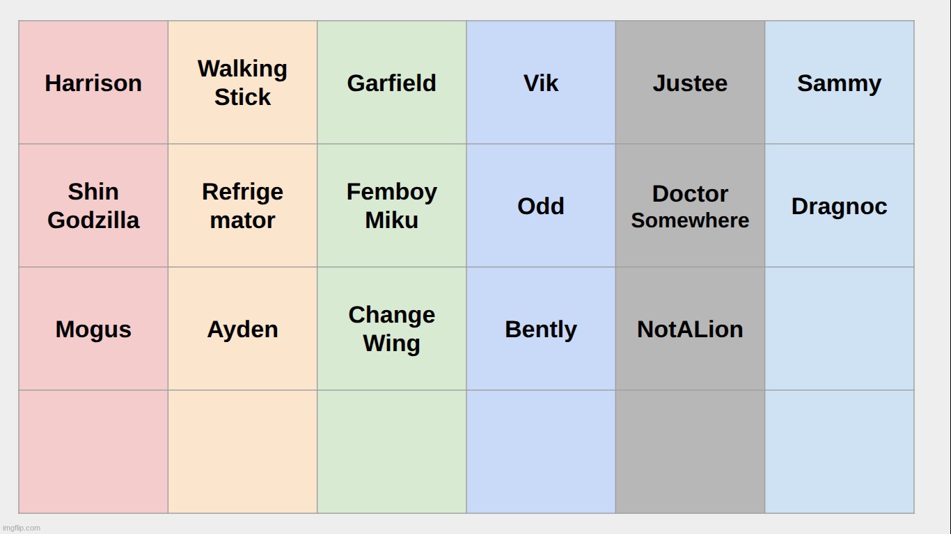Click the Garfield cell

[391, 83]
